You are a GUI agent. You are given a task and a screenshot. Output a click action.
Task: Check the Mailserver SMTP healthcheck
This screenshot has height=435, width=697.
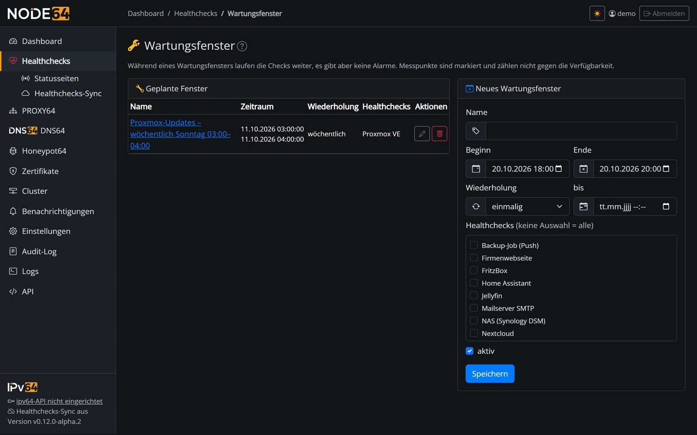point(474,308)
